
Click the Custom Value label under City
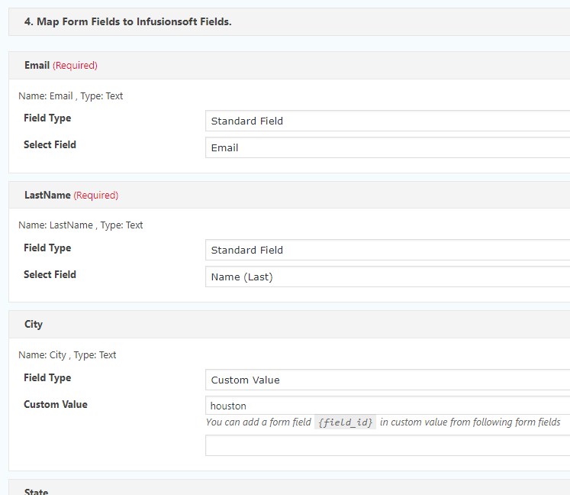click(56, 404)
